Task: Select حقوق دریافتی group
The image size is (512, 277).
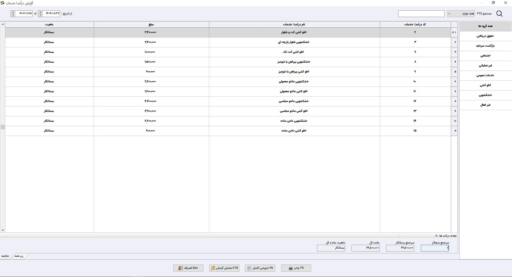Action: coord(486,36)
